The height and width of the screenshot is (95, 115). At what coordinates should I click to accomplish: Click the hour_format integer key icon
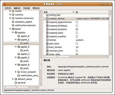click(47, 47)
